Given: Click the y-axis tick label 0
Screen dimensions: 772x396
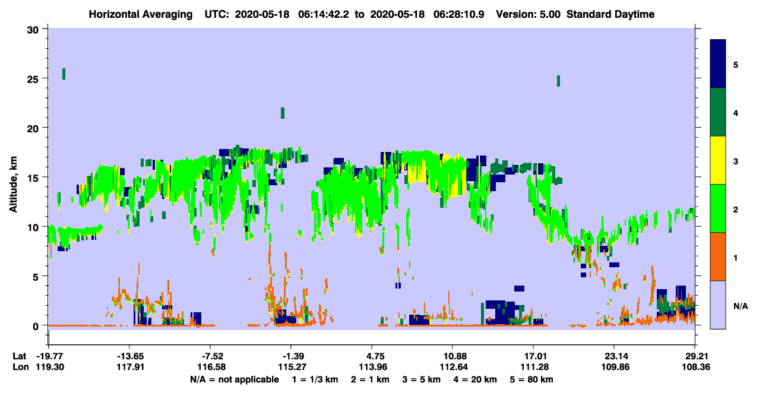Looking at the screenshot, I should click(37, 325).
